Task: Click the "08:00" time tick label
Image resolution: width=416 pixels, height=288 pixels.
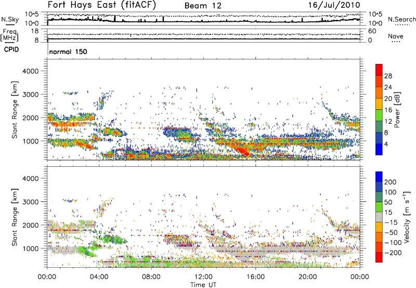Action: click(x=151, y=277)
